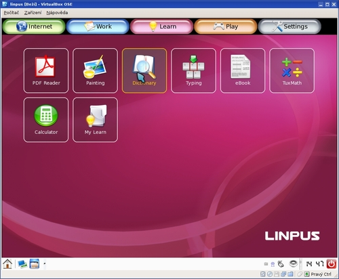Click the mouse device tray icon

pos(281,263)
